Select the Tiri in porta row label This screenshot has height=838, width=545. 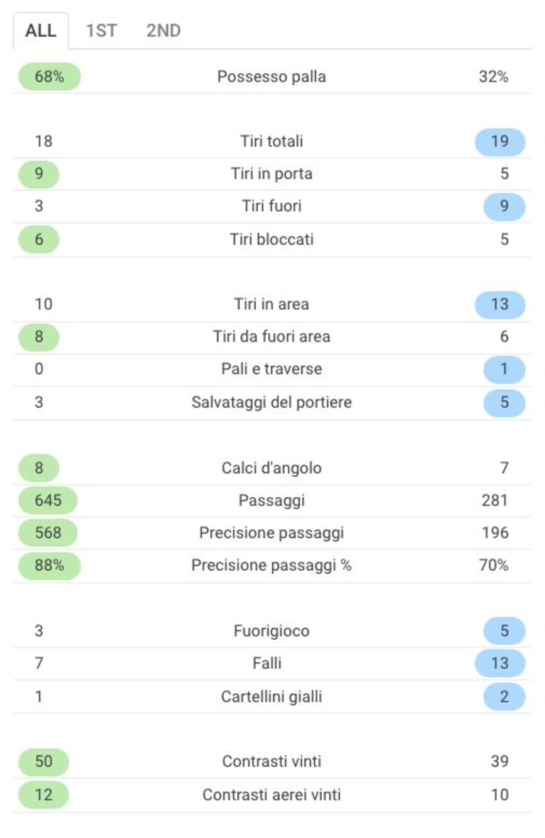click(271, 174)
